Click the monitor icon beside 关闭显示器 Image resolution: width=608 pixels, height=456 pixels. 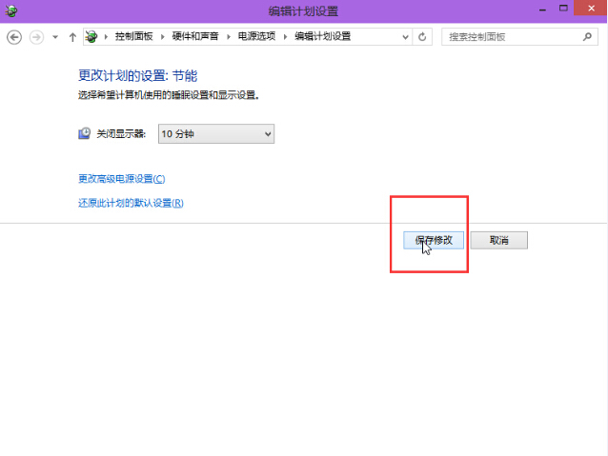pyautogui.click(x=84, y=134)
